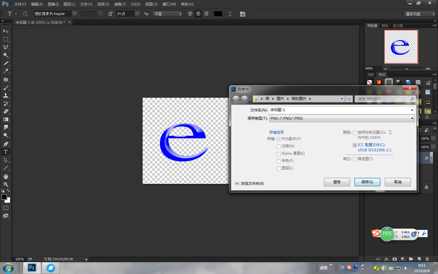Open the font size dropdown
This screenshot has height=274, width=438.
coord(137,14)
